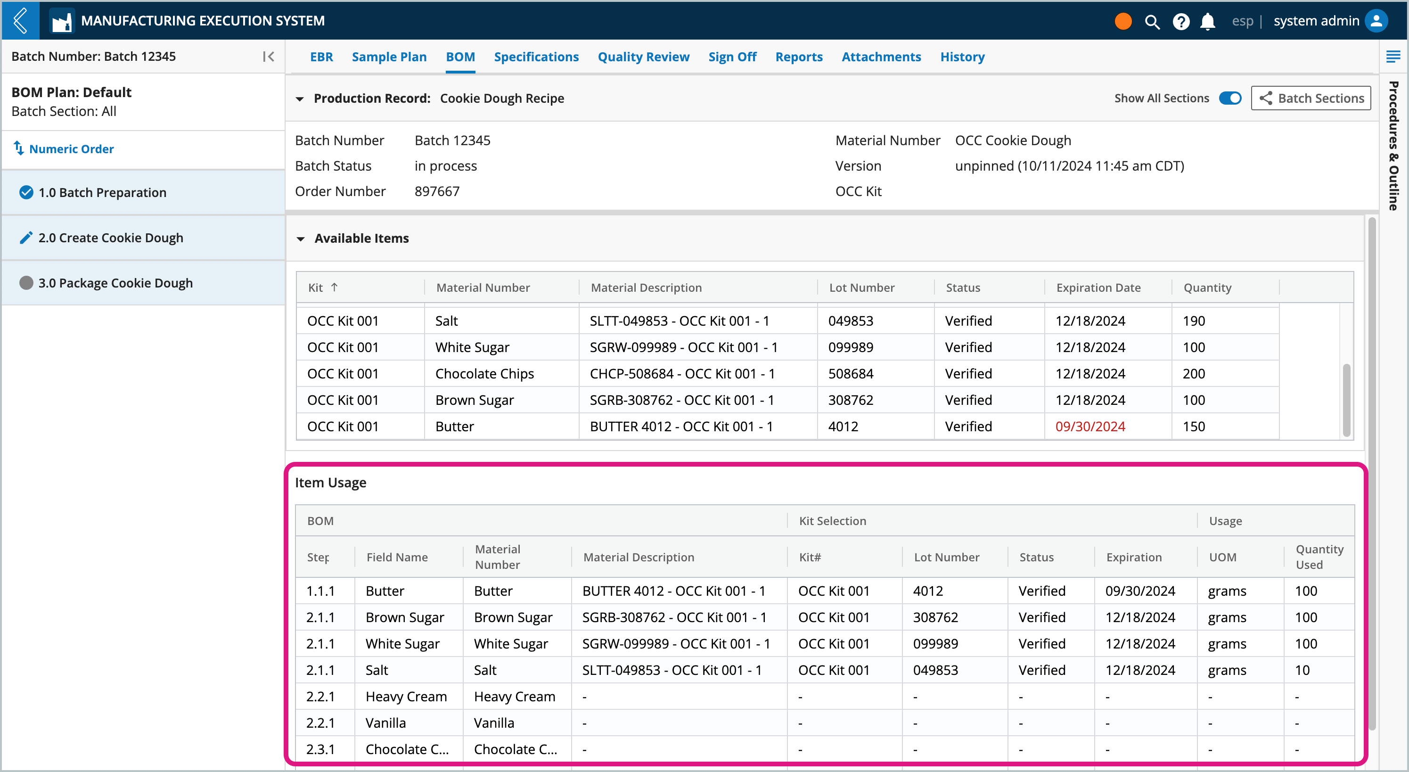
Task: Click pencil icon for Create Cookie Dough
Action: tap(26, 238)
